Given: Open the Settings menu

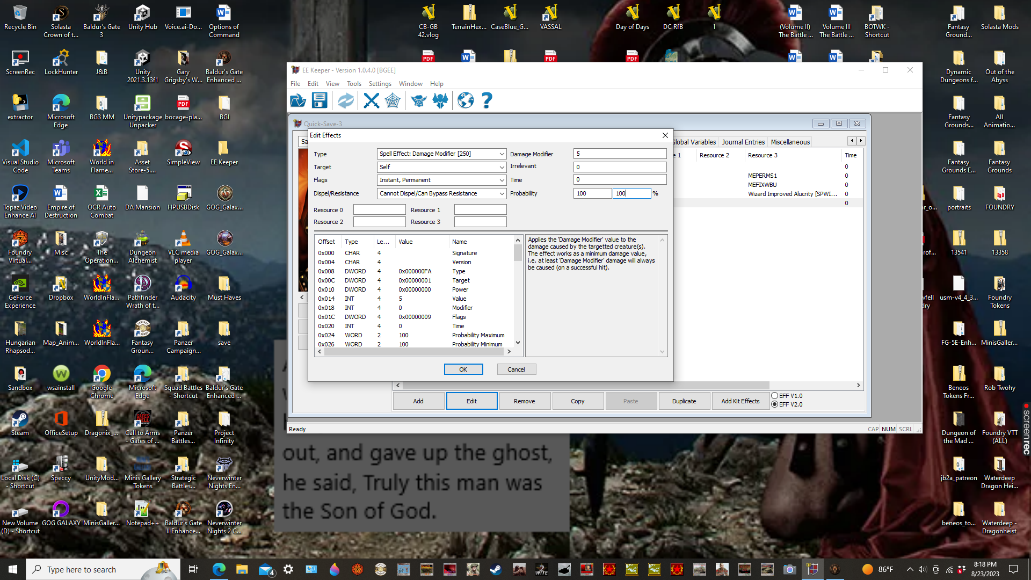Looking at the screenshot, I should (x=380, y=84).
